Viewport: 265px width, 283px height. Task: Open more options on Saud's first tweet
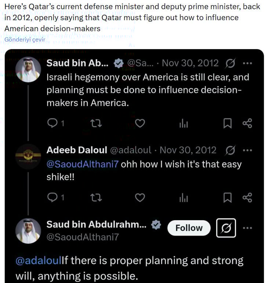248,63
